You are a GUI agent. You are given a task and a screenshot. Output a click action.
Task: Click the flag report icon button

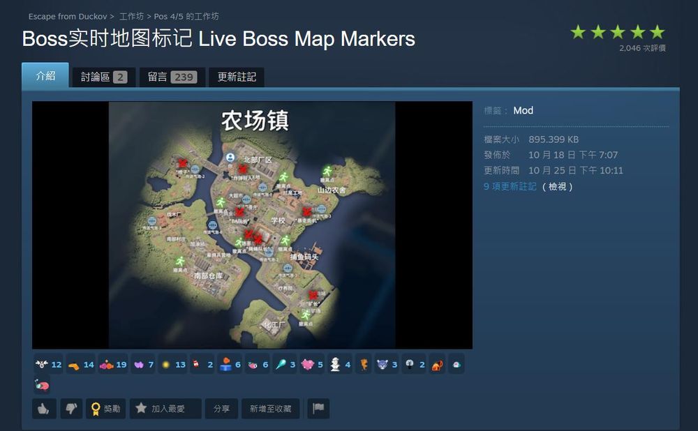(318, 408)
